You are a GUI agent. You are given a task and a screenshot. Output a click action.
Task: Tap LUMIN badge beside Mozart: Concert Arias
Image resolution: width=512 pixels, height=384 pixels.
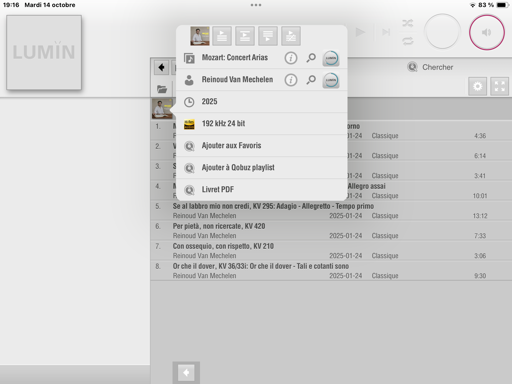point(331,58)
